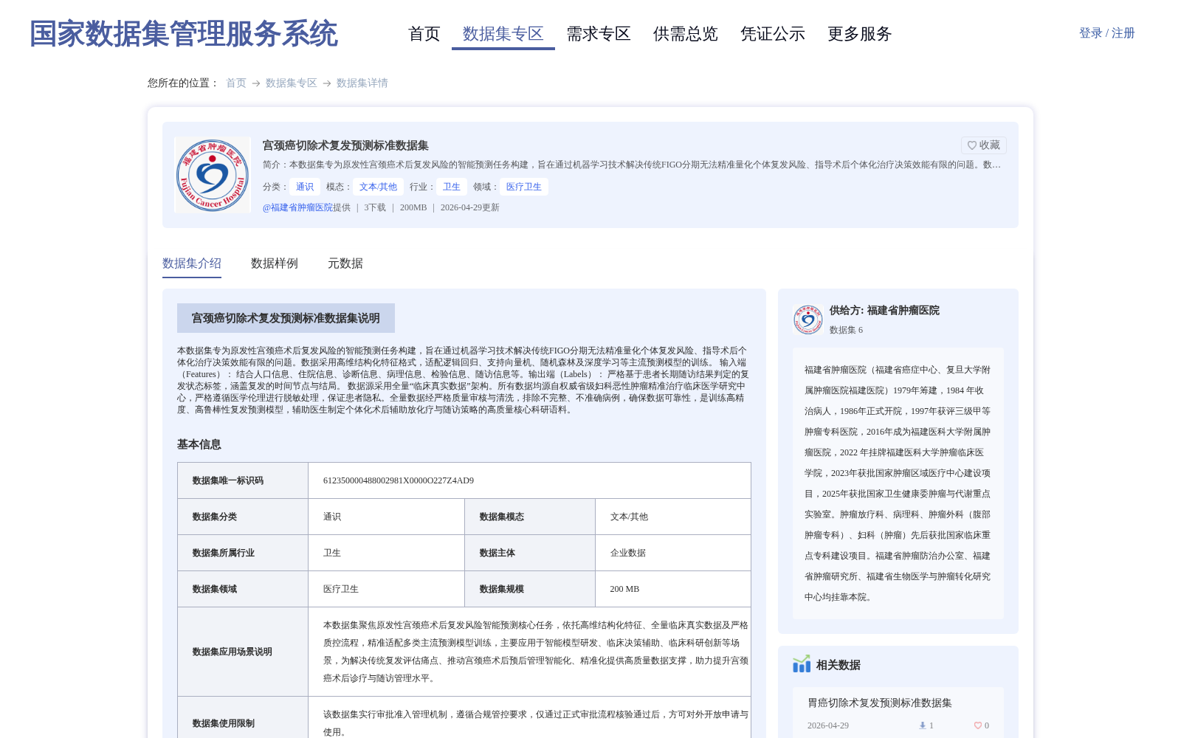This screenshot has width=1181, height=738.
Task: Click the 卫生 industry tag
Action: click(x=452, y=187)
